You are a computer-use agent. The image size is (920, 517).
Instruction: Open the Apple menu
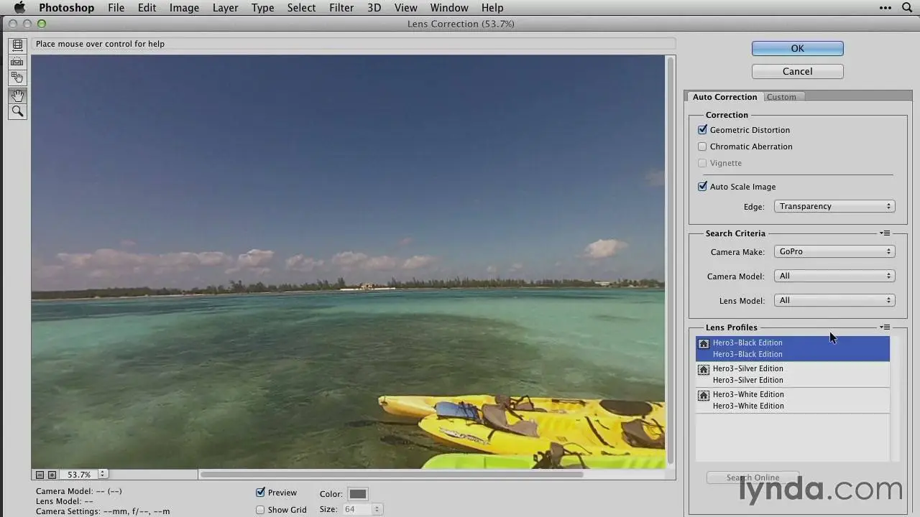coord(20,8)
